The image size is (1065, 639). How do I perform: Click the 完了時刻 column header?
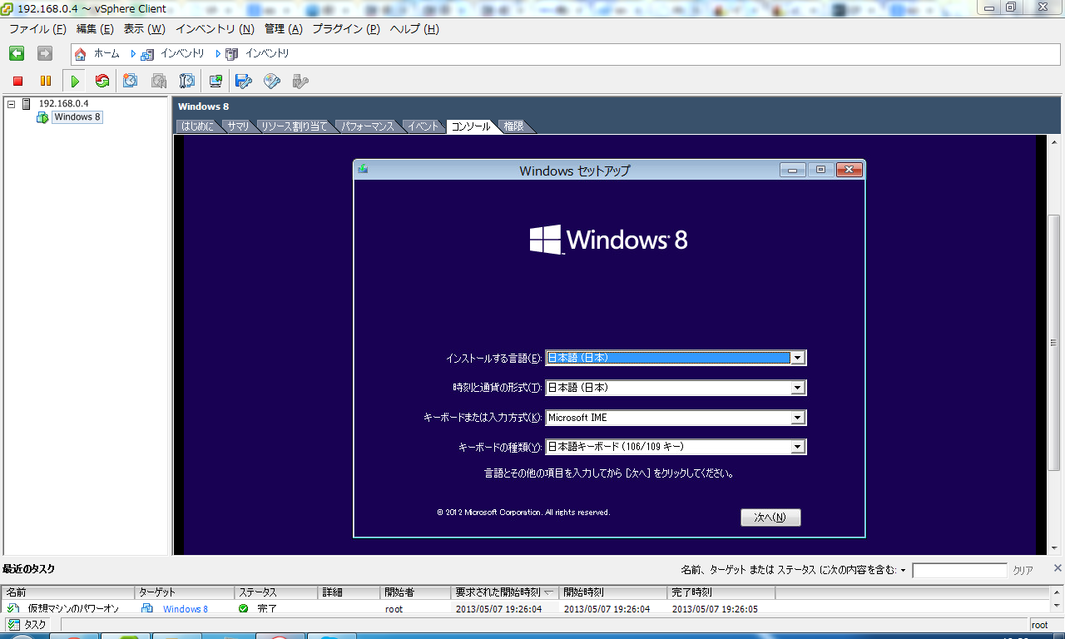point(721,592)
